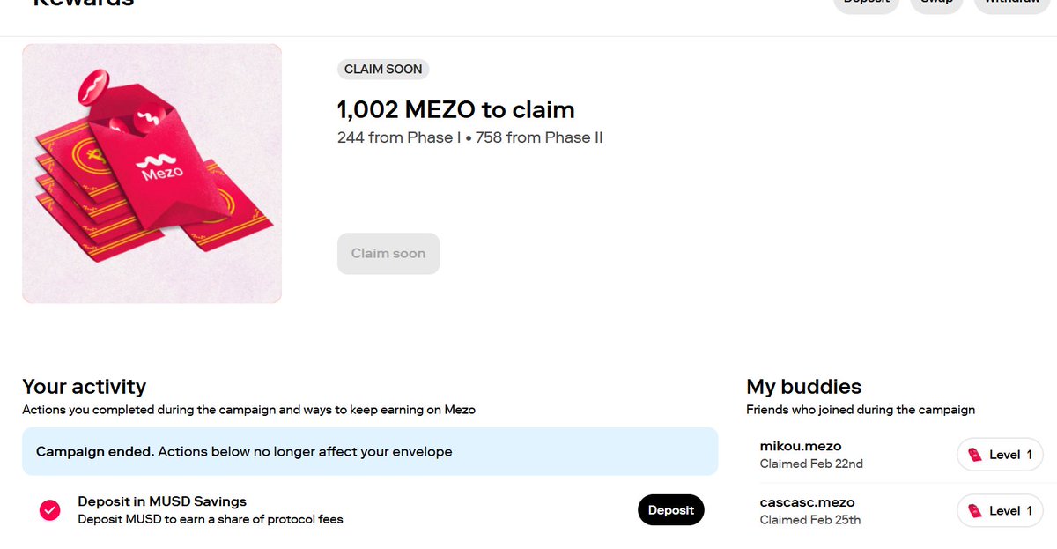
Task: Click the Mezo logo on the red envelope
Action: (160, 167)
